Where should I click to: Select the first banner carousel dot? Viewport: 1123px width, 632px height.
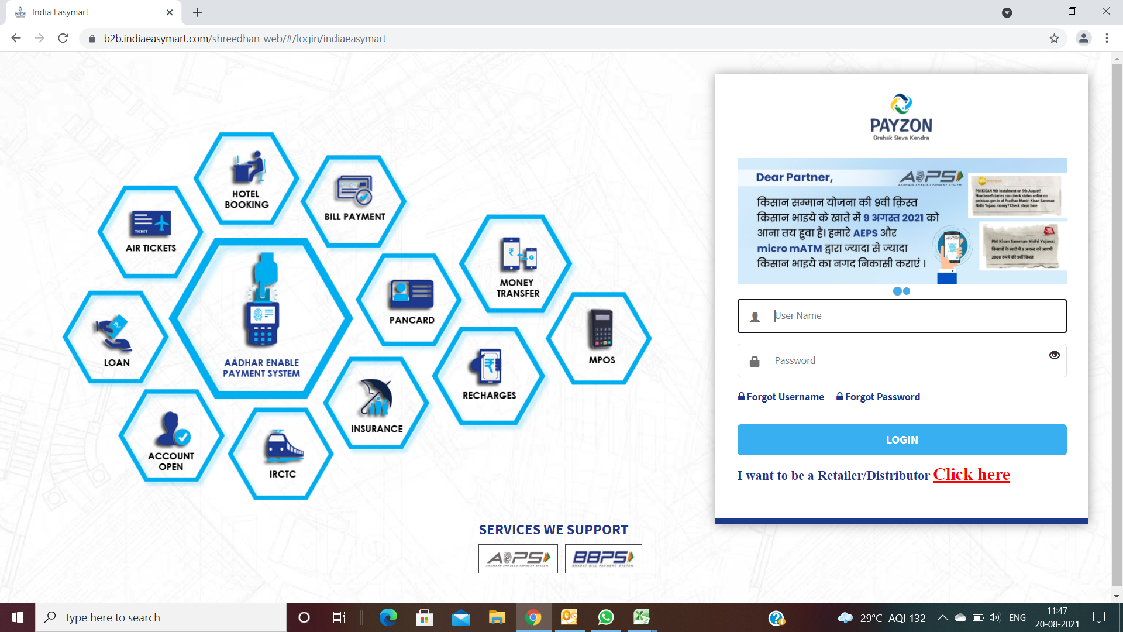pyautogui.click(x=897, y=291)
